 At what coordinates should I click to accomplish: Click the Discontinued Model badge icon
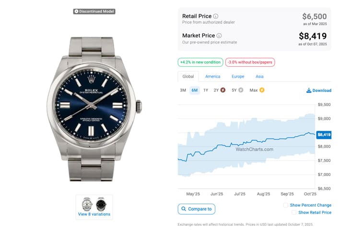tap(76, 11)
